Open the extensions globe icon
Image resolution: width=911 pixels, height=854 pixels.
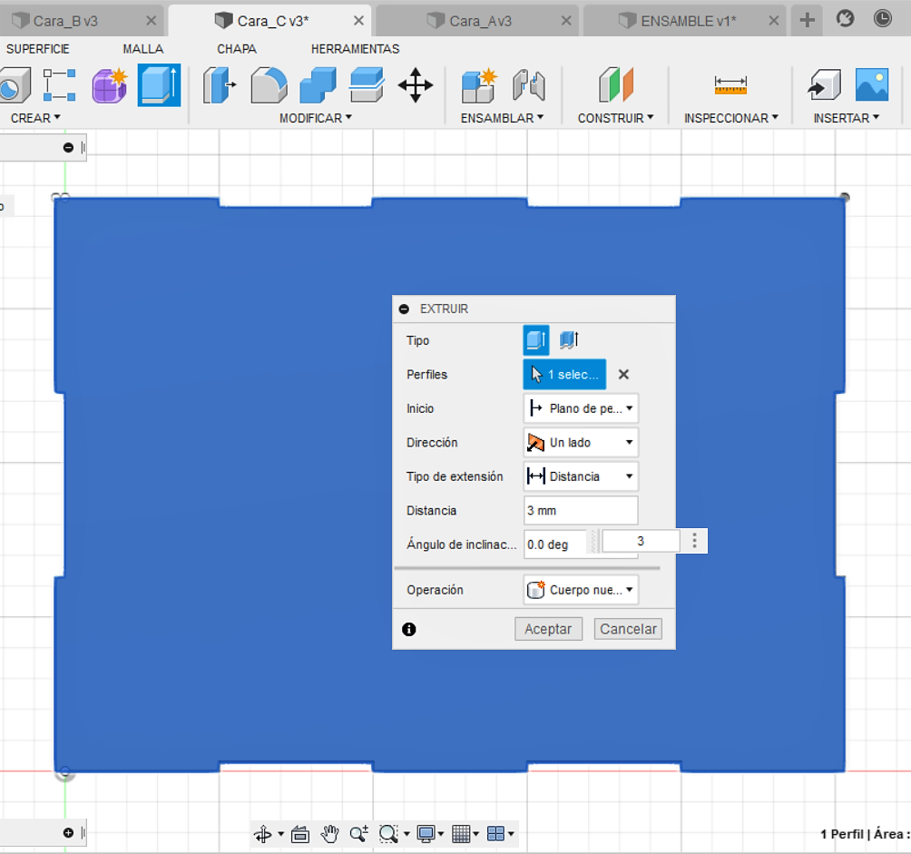click(846, 18)
